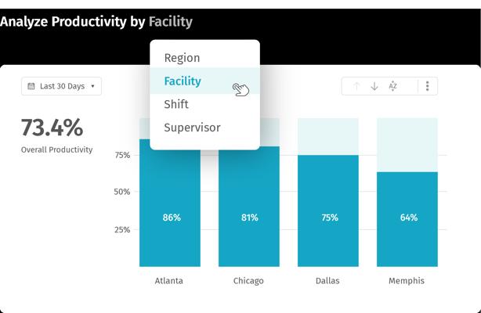Click the 73.4% overall productivity figure
The width and height of the screenshot is (481, 313).
click(52, 128)
